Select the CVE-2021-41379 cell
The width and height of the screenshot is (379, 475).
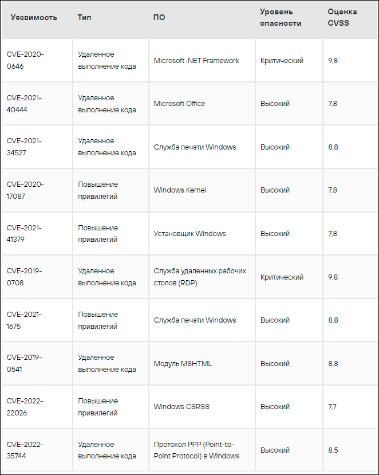tap(24, 233)
